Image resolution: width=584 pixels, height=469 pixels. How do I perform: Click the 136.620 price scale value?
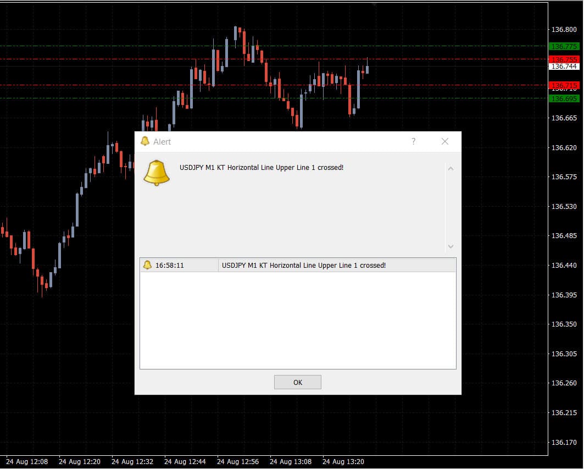point(564,148)
